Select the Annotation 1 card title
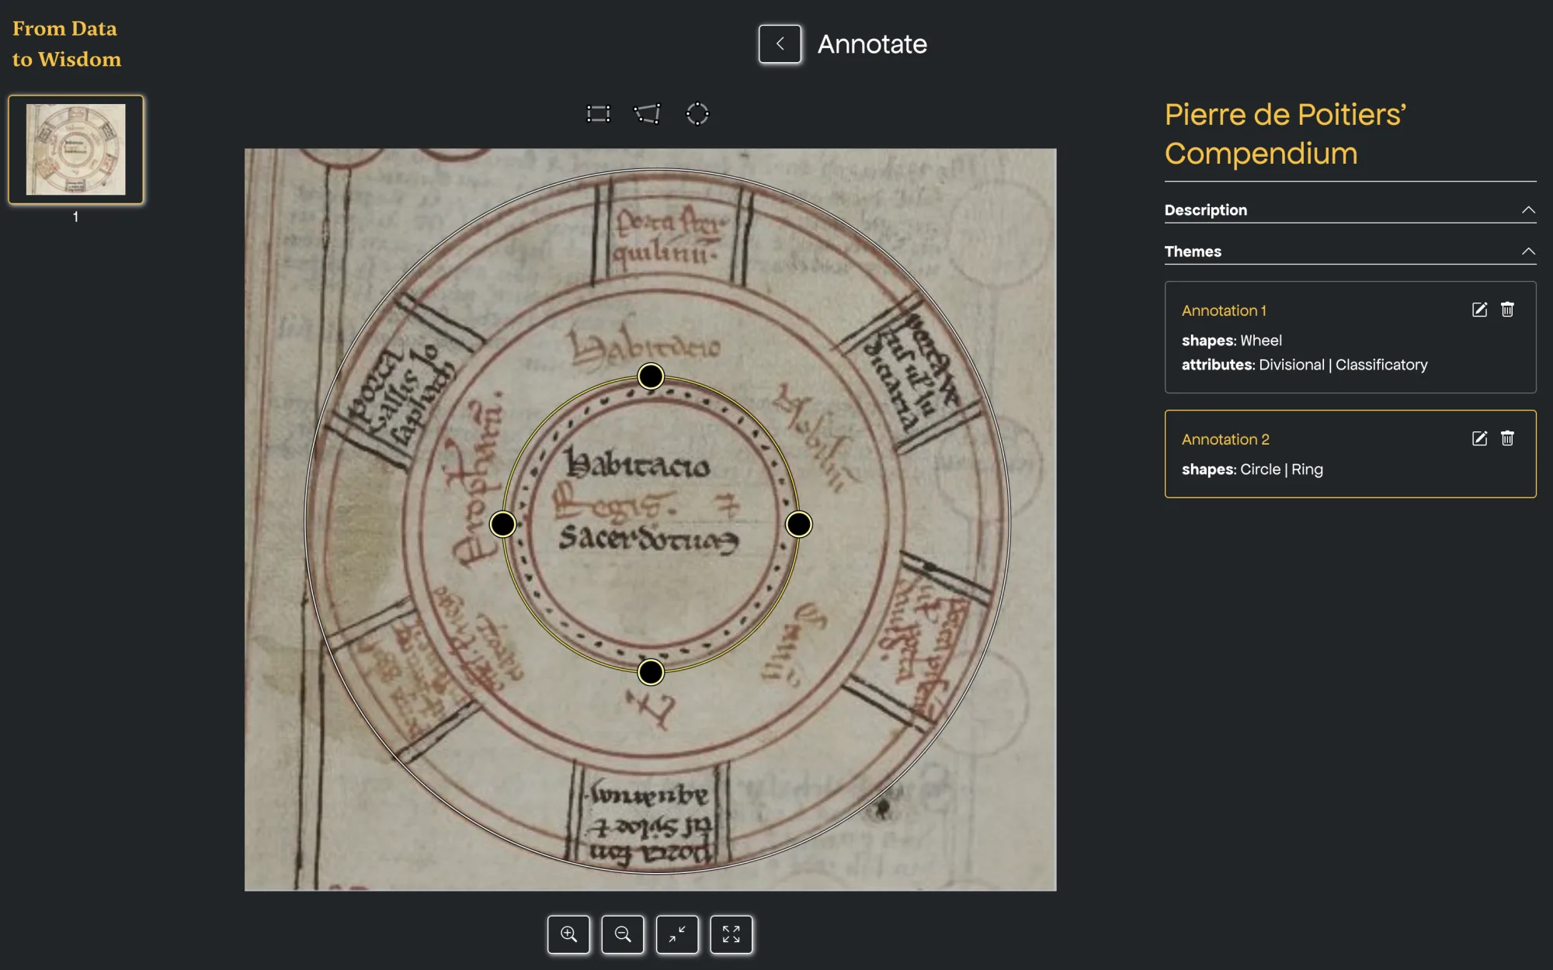This screenshot has width=1553, height=970. (1224, 310)
